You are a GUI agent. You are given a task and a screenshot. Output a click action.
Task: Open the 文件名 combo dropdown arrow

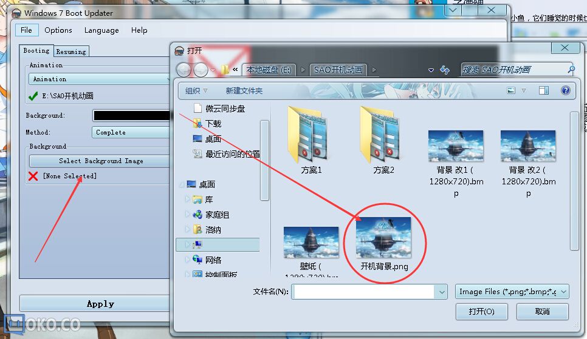(x=441, y=292)
